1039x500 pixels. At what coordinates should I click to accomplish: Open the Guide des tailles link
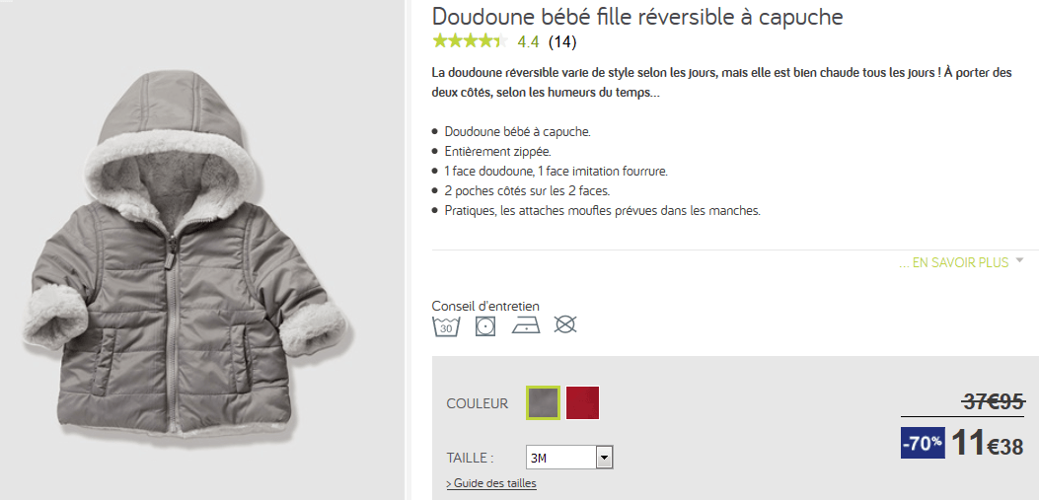491,483
